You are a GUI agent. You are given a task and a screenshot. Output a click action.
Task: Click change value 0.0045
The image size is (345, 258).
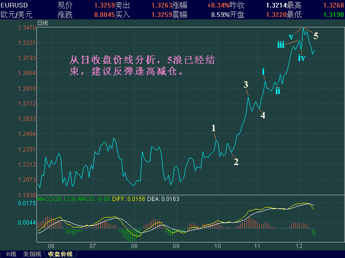[x=105, y=15]
